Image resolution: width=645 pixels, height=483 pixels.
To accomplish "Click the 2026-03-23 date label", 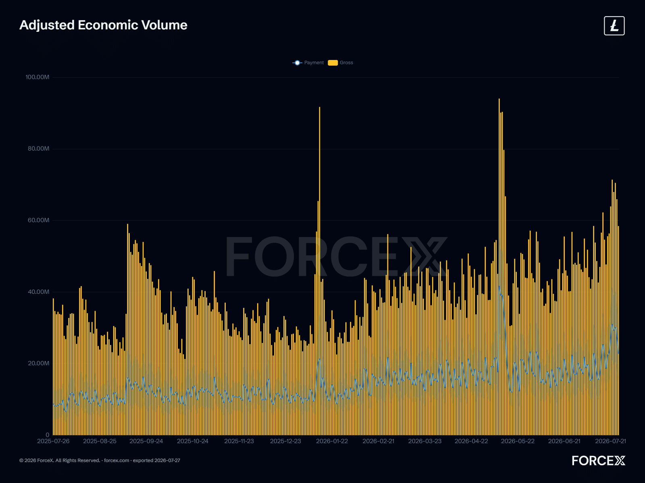I will click(x=425, y=441).
